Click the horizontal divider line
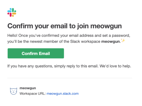The width and height of the screenshot is (142, 106). (70, 78)
